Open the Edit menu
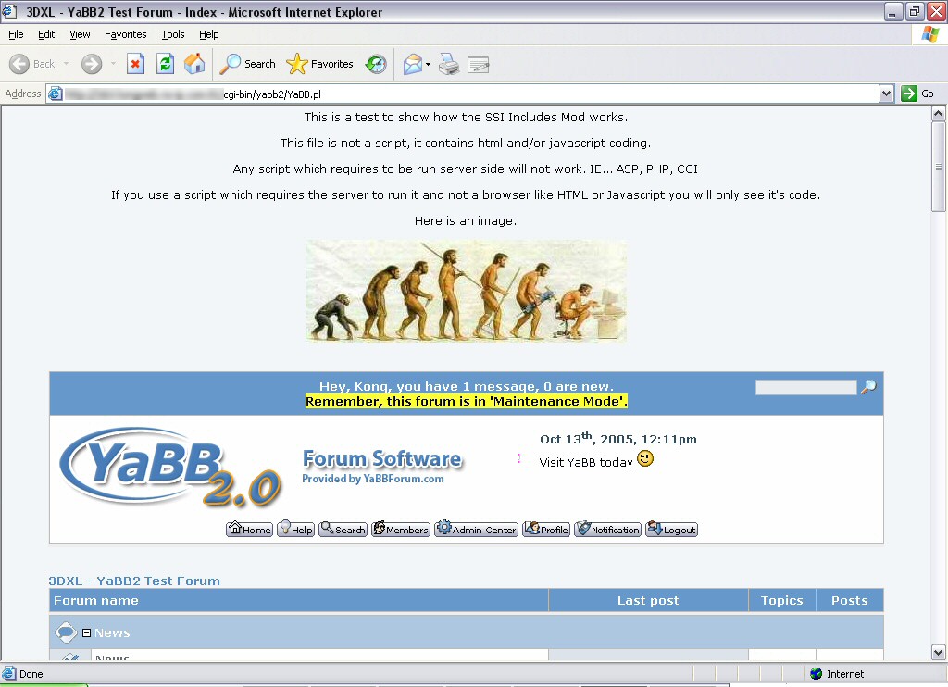The width and height of the screenshot is (948, 687). [x=46, y=34]
